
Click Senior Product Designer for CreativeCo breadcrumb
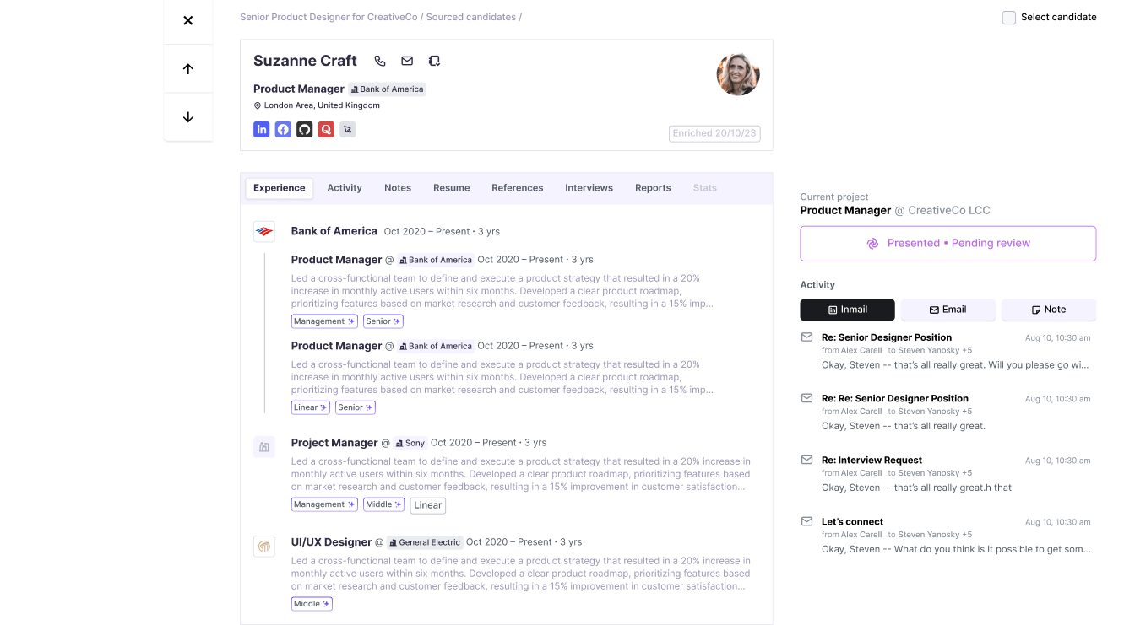point(329,17)
